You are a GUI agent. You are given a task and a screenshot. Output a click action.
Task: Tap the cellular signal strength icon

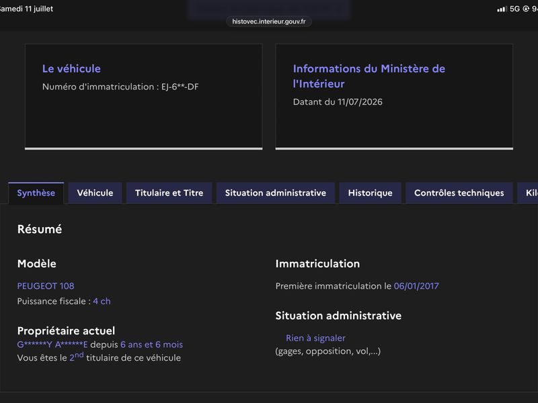click(x=502, y=9)
